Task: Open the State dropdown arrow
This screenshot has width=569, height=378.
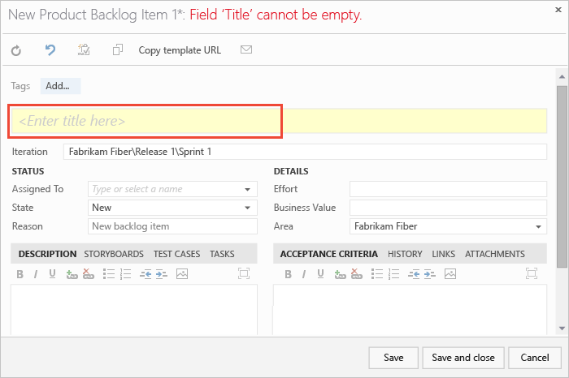Action: point(247,208)
